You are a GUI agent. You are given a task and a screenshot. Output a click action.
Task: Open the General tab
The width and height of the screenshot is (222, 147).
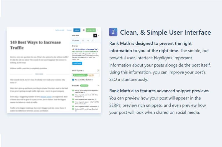pos(76,40)
